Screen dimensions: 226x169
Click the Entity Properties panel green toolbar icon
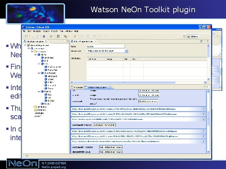click(201, 41)
